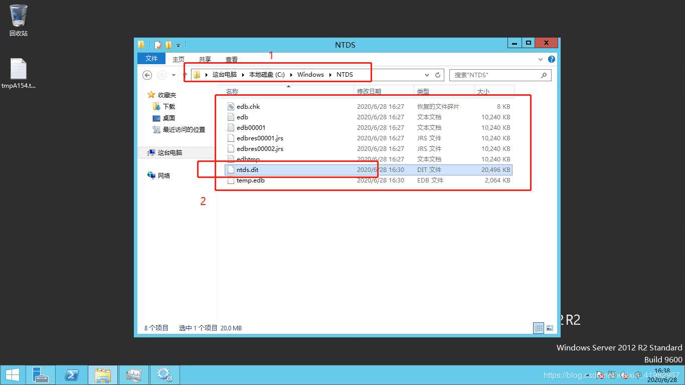This screenshot has height=385, width=685.
Task: Minimize the NTDS Explorer window
Action: click(x=515, y=43)
